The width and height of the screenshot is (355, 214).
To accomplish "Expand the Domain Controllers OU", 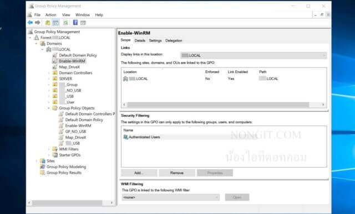I will click(49, 72).
